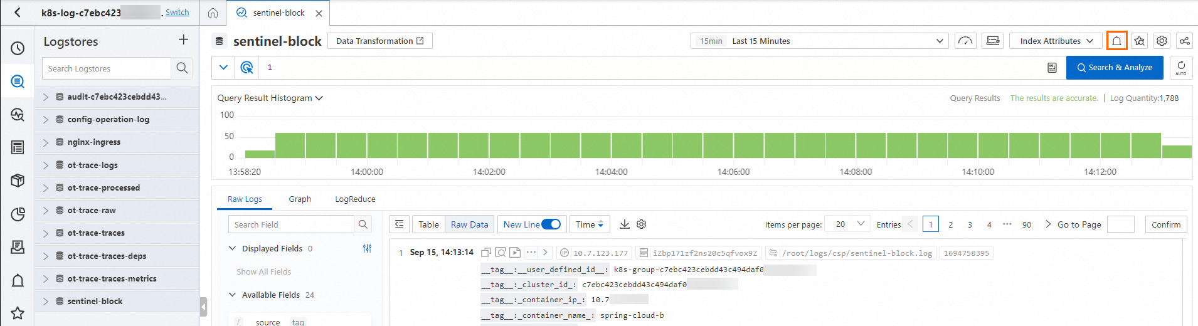Click the download logs icon
1198x326 pixels.
[x=625, y=224]
